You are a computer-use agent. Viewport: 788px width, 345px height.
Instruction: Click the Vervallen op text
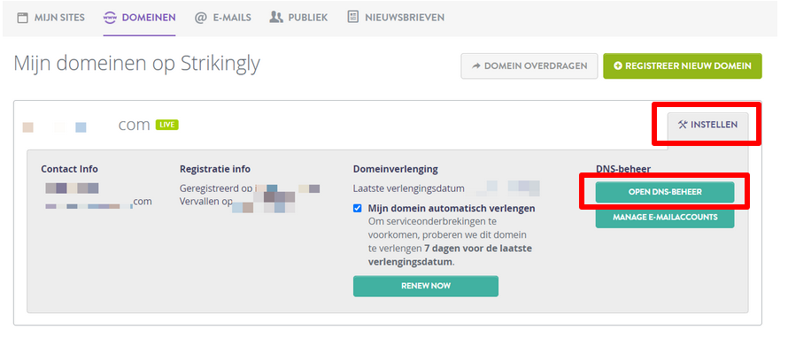click(x=206, y=202)
